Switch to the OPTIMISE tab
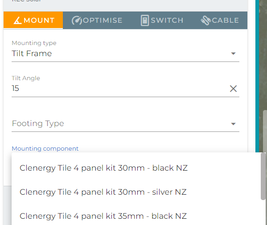This screenshot has height=225, width=267. [97, 20]
